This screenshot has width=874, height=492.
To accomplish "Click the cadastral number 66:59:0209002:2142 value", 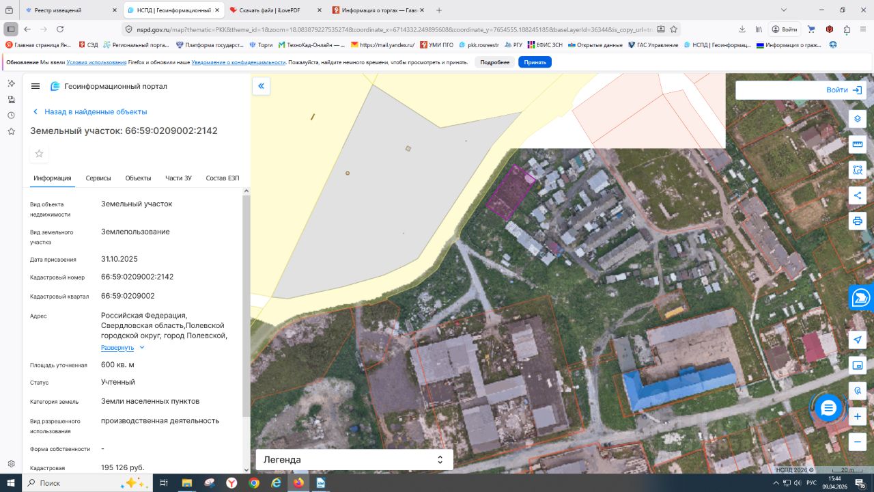I will click(x=137, y=277).
